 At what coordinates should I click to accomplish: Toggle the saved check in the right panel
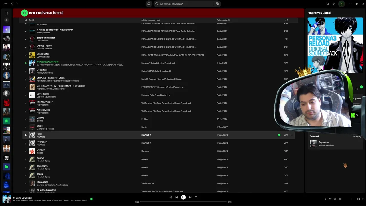[361, 87]
